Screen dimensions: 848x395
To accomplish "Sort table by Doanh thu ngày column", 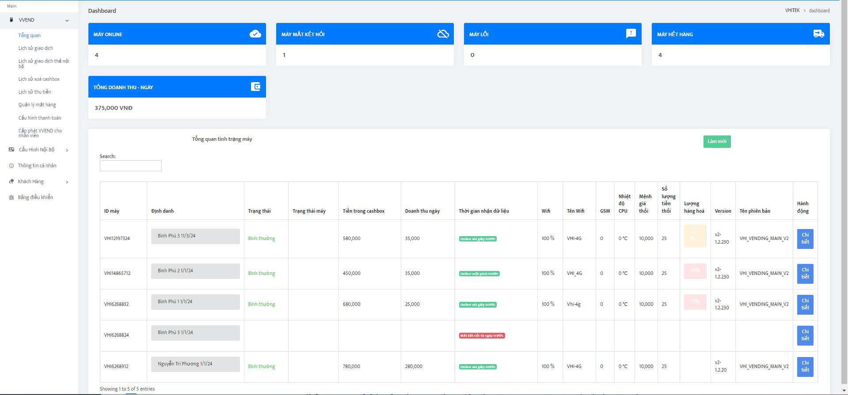I will click(422, 211).
